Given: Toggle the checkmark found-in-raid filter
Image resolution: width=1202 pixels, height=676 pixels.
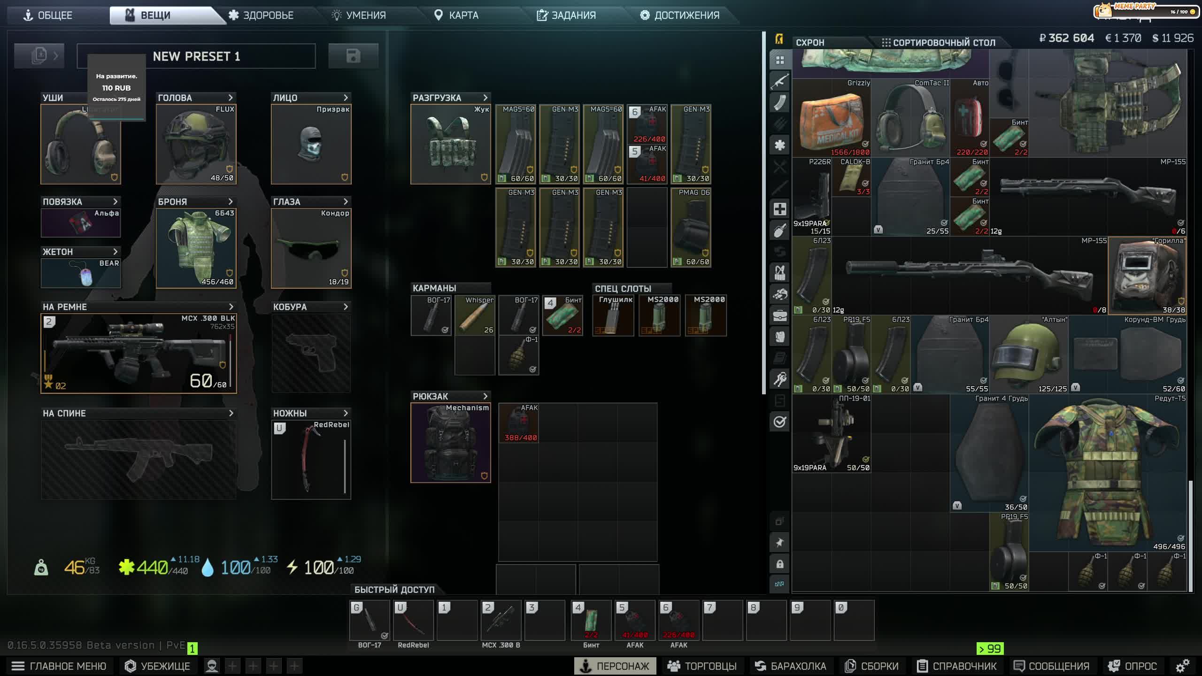Looking at the screenshot, I should [779, 422].
